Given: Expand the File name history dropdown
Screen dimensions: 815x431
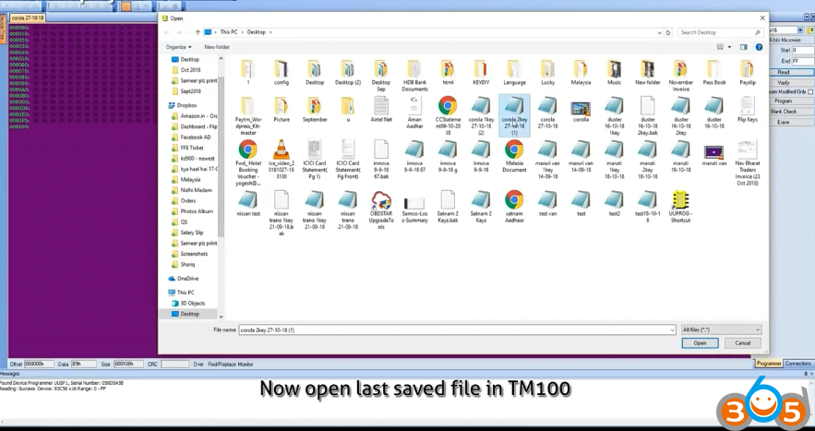Looking at the screenshot, I should pyautogui.click(x=673, y=329).
